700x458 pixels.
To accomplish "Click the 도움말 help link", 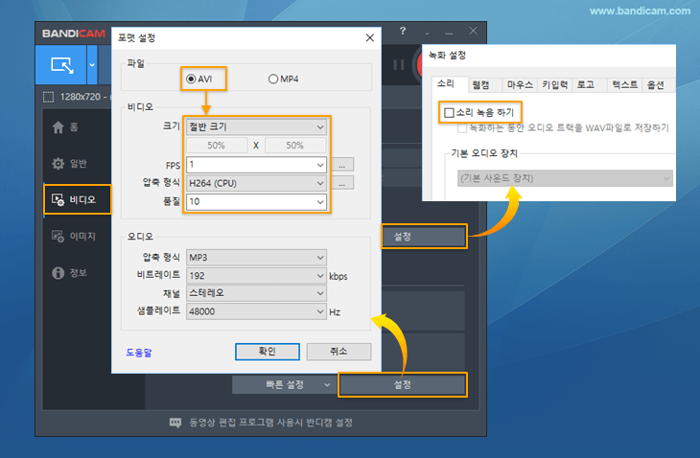I will (x=139, y=353).
